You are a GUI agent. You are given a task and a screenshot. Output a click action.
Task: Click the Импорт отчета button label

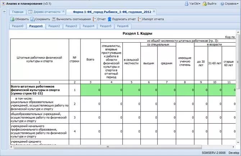[153, 19]
